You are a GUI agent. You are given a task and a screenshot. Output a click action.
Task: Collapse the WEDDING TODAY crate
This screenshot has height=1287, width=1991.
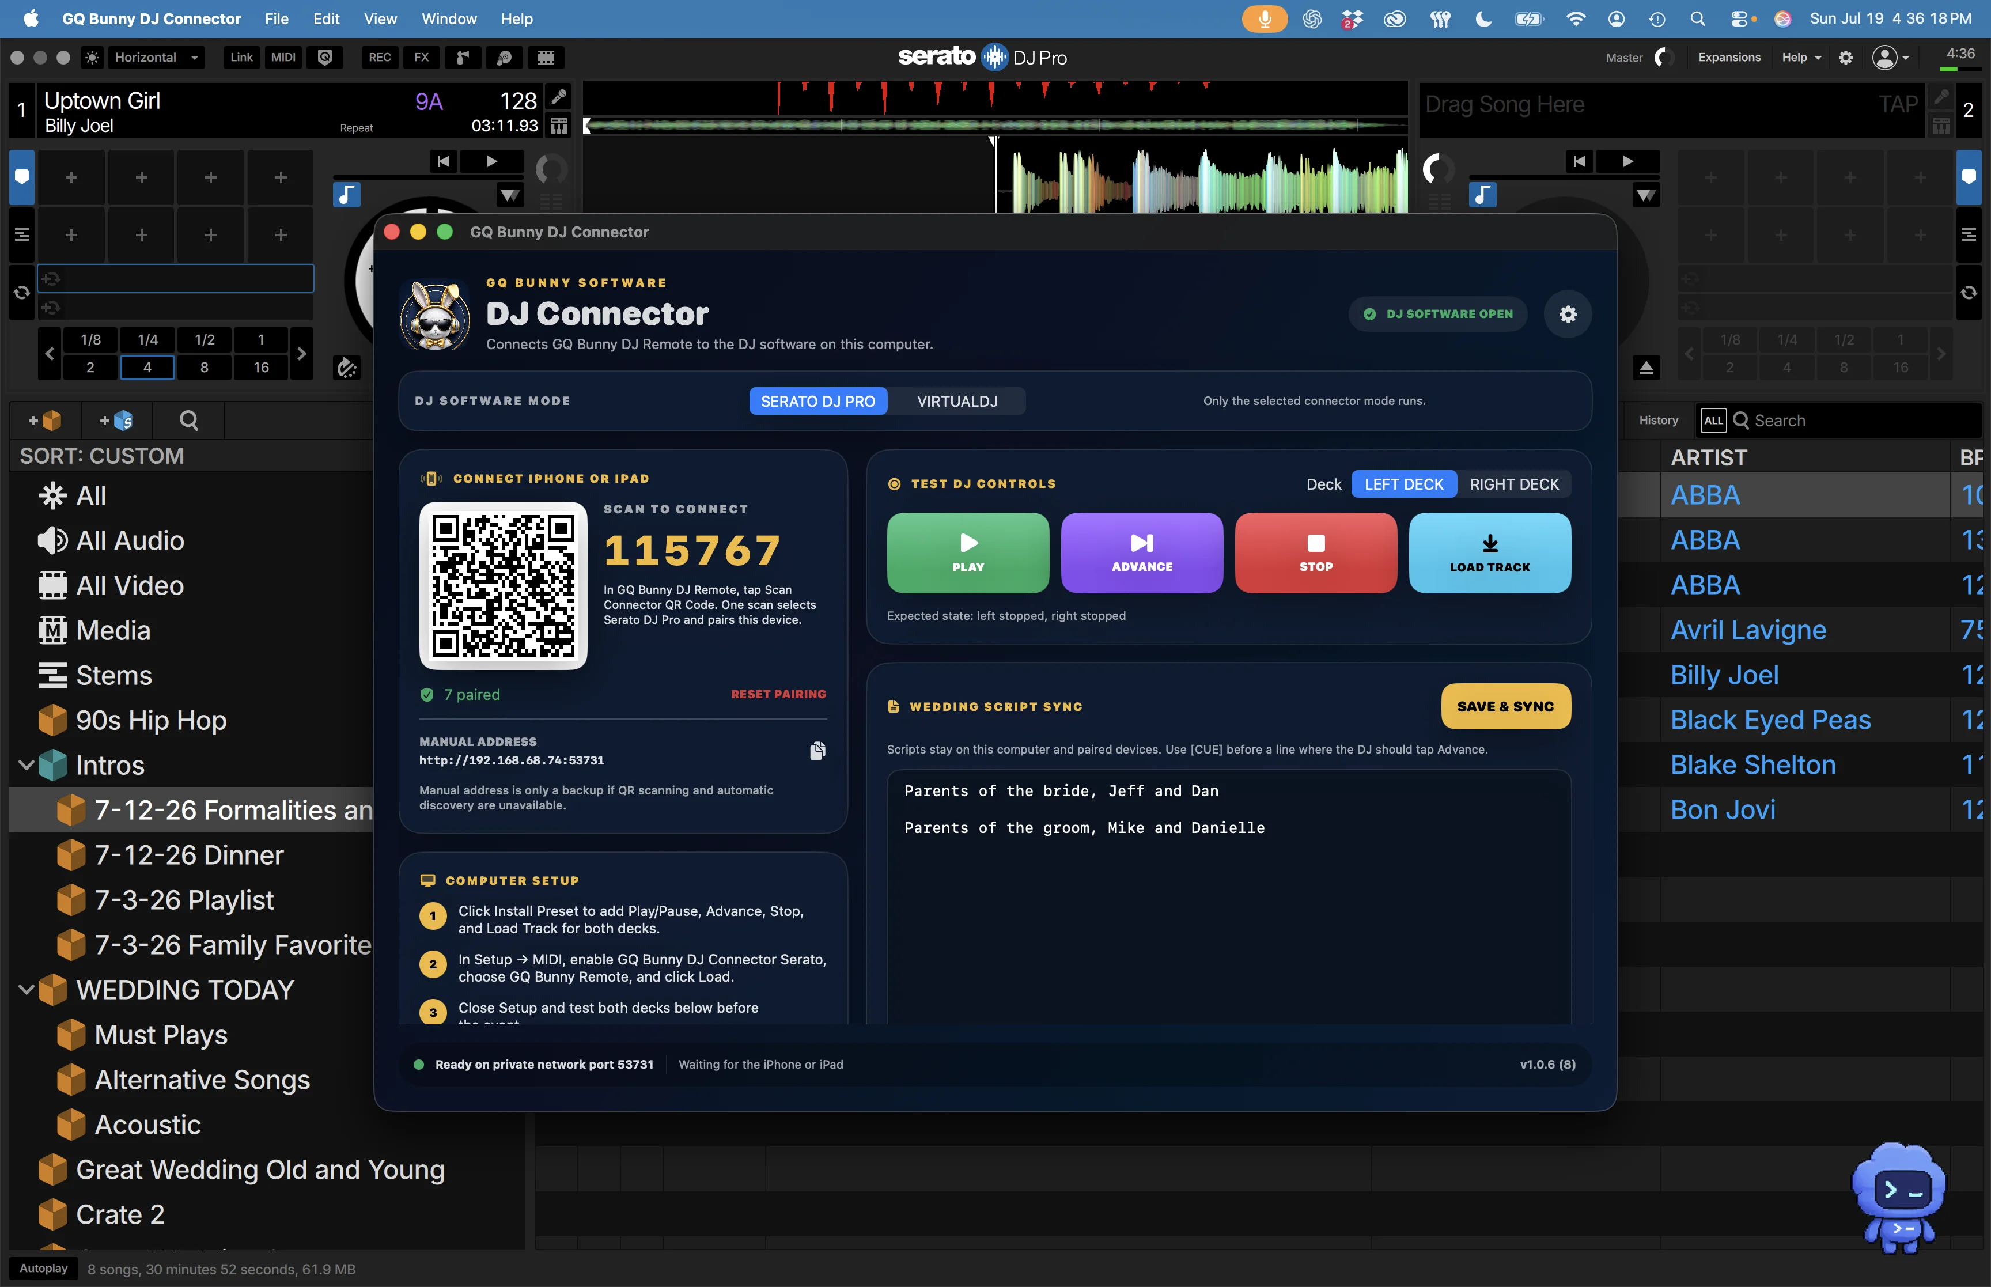pyautogui.click(x=26, y=990)
